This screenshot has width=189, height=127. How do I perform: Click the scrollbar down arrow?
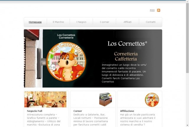[x=187, y=125]
